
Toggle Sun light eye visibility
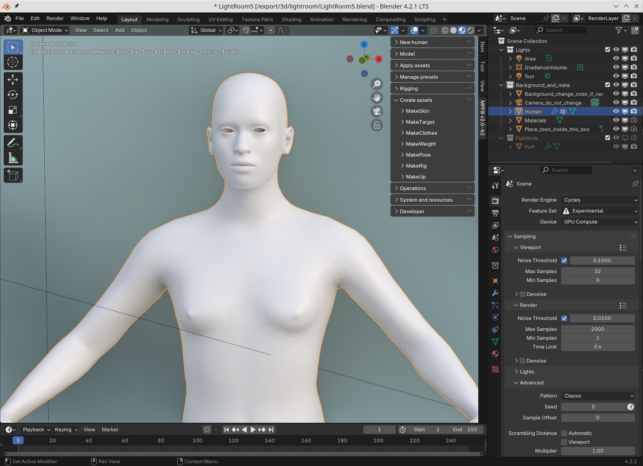pyautogui.click(x=616, y=76)
